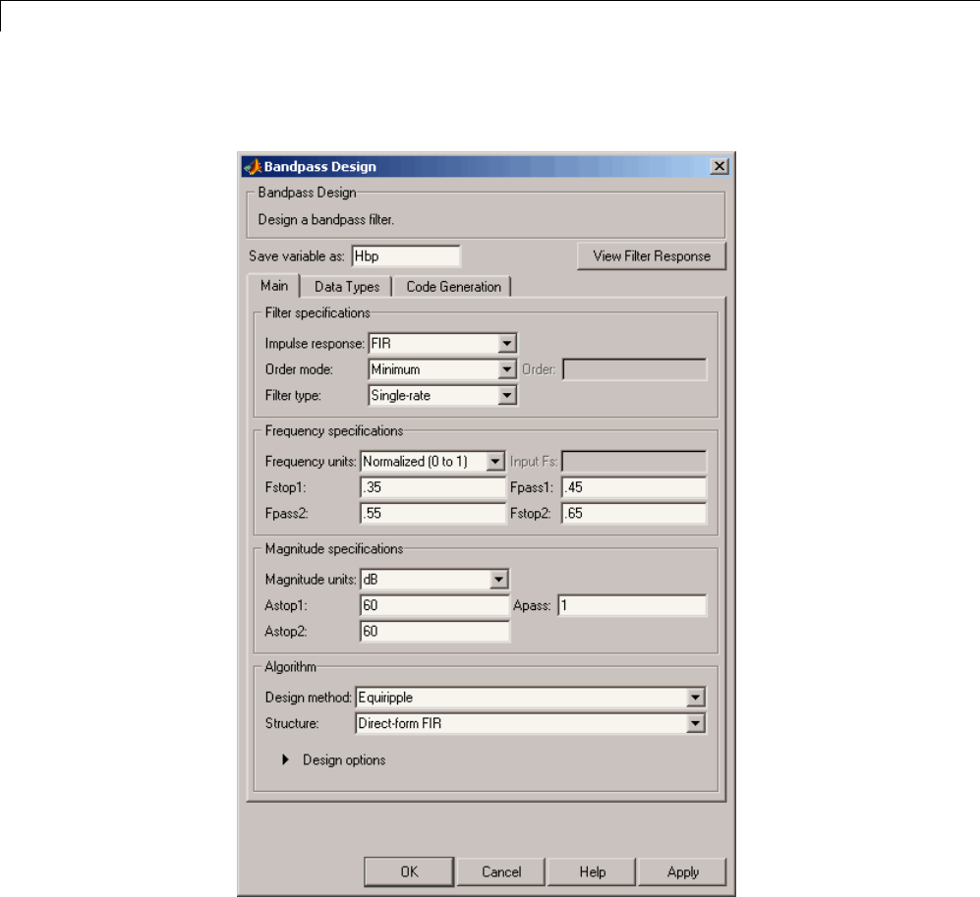Click the Astop1 input field
Viewport: 980px width, 897px height.
(x=435, y=605)
